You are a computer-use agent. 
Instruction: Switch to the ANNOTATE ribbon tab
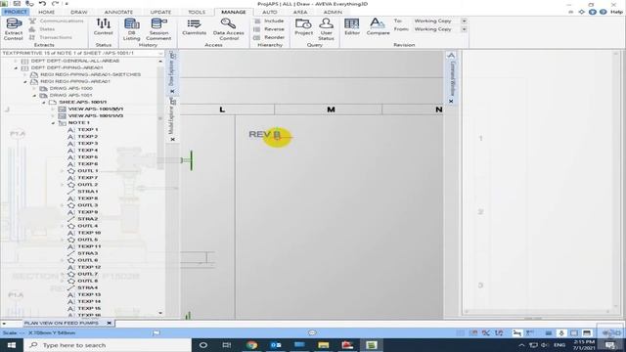click(x=118, y=12)
